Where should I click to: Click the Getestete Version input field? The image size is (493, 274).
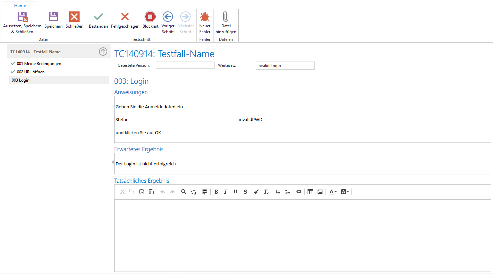pos(185,65)
